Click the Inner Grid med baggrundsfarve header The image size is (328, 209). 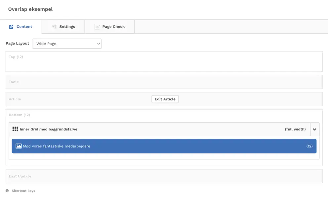[49, 129]
